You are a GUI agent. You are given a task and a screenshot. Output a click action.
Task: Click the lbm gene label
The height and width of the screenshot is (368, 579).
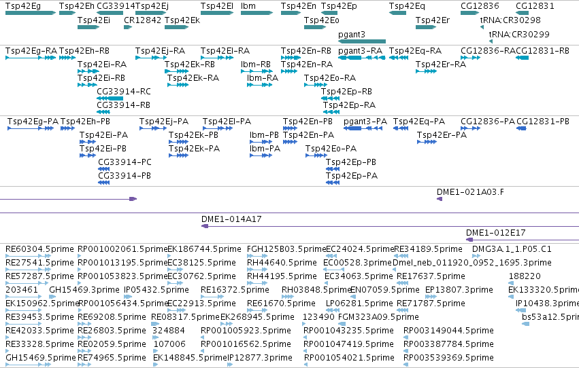[x=248, y=6]
